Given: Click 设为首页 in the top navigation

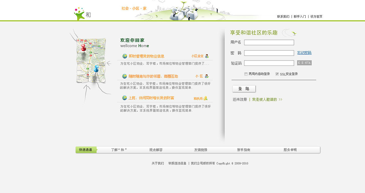Looking at the screenshot, I should (316, 17).
